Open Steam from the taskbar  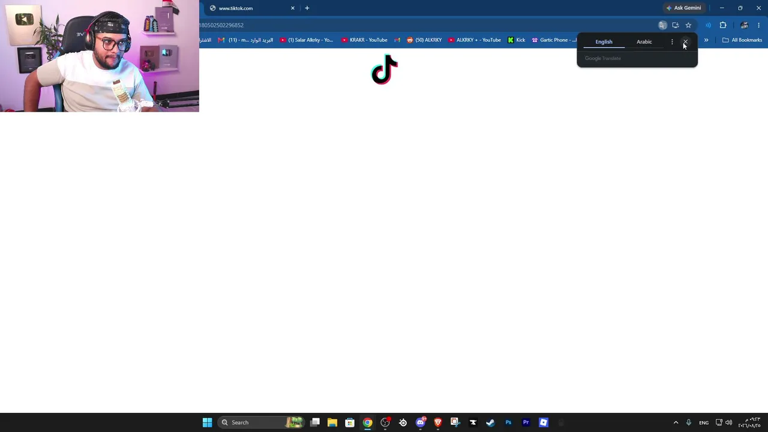point(491,422)
